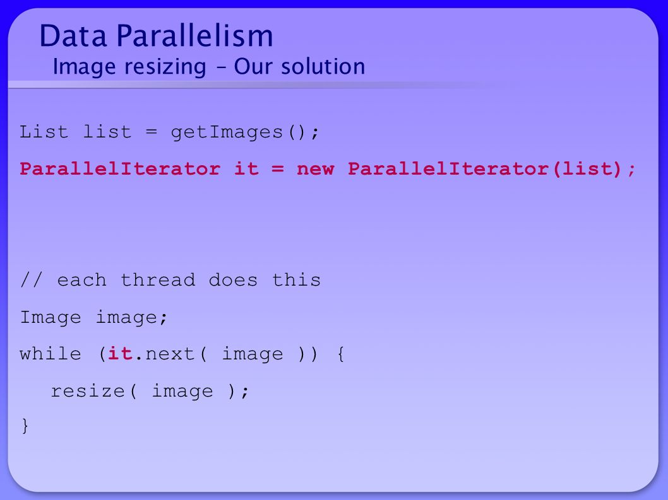Click the 'while' keyword in the loop

pyautogui.click(x=51, y=354)
